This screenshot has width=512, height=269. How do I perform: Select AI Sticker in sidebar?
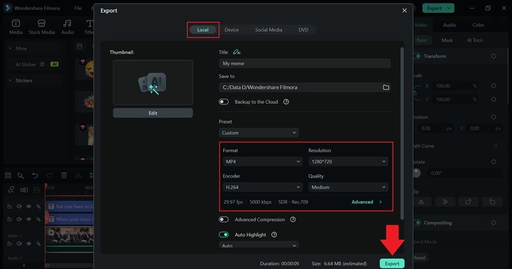[33, 65]
